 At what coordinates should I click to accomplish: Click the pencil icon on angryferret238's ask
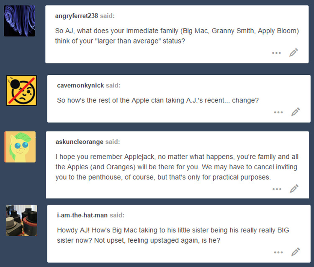(x=293, y=52)
